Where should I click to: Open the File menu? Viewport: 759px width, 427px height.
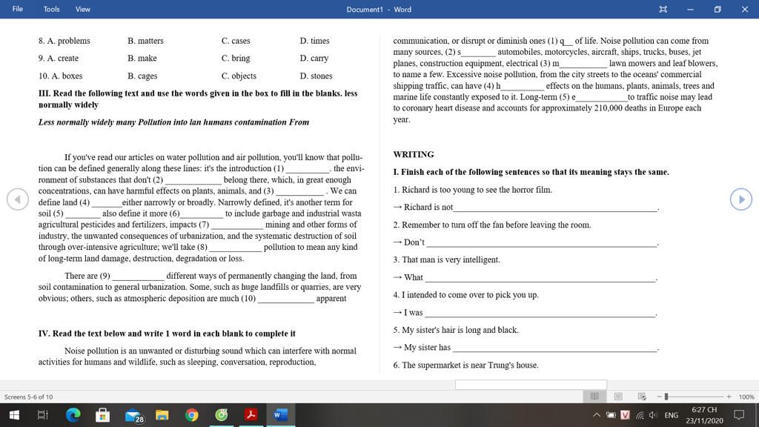(18, 9)
